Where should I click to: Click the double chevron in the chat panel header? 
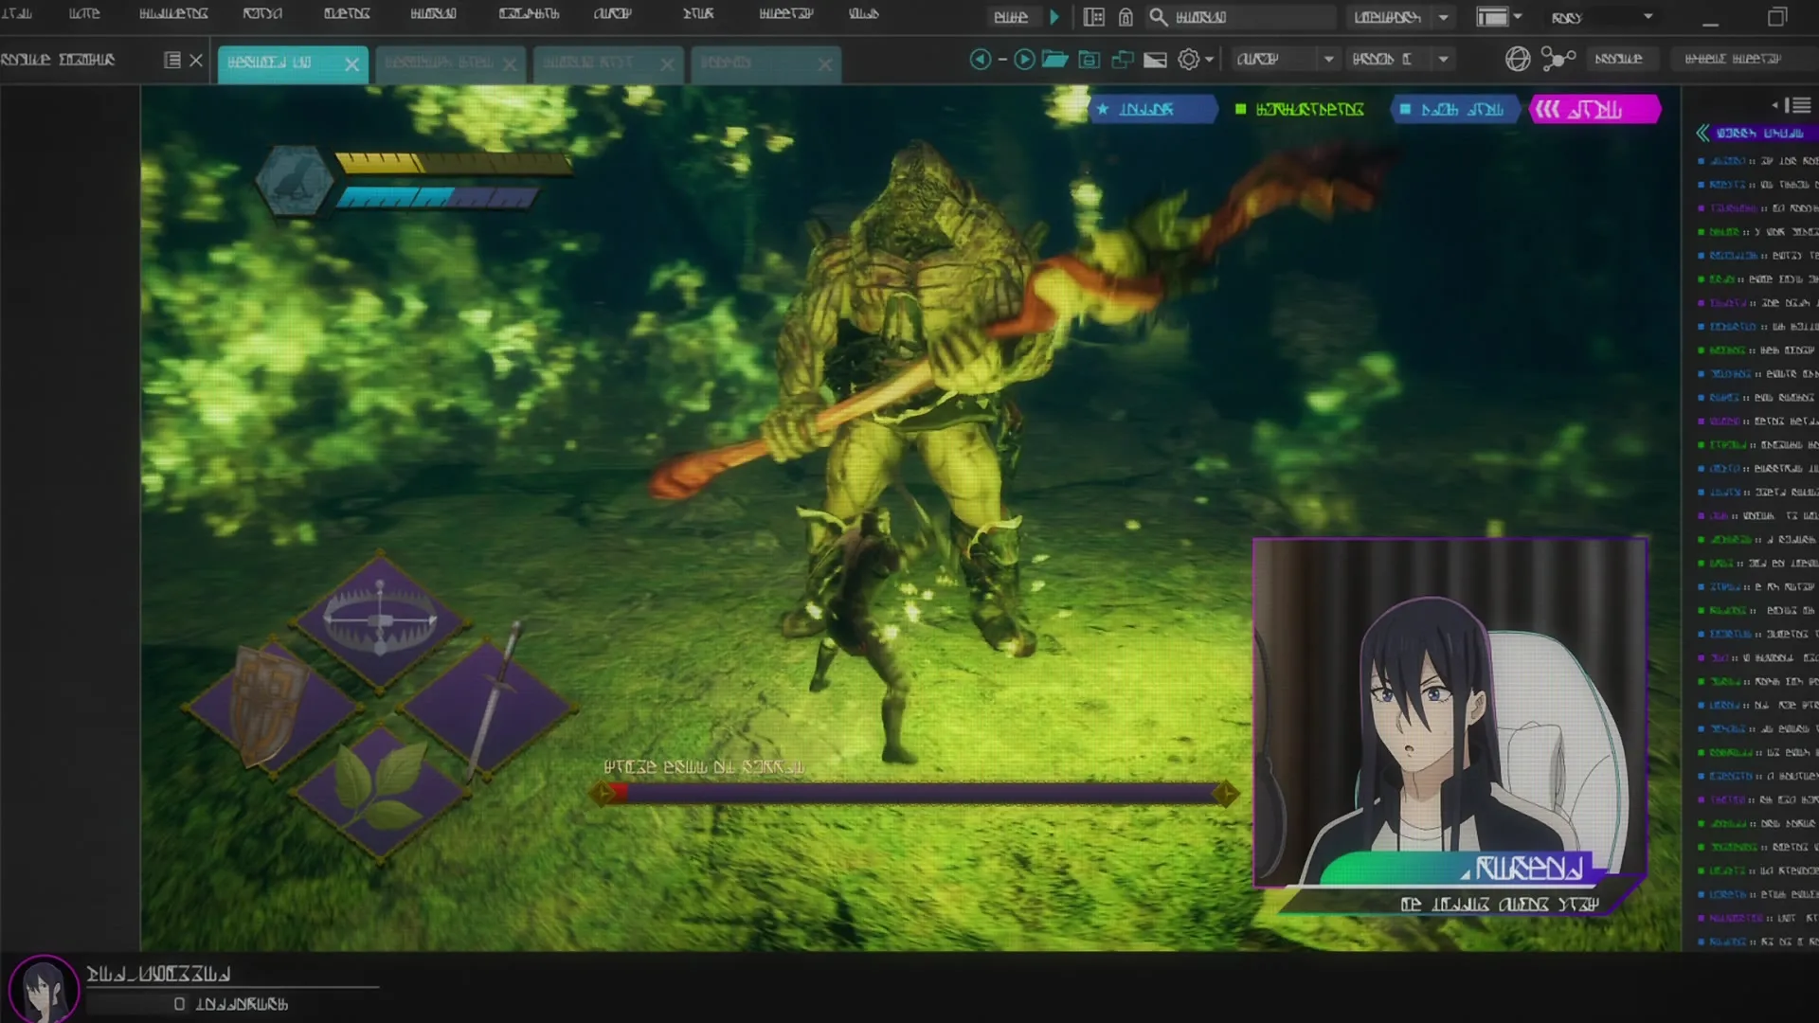(x=1702, y=134)
